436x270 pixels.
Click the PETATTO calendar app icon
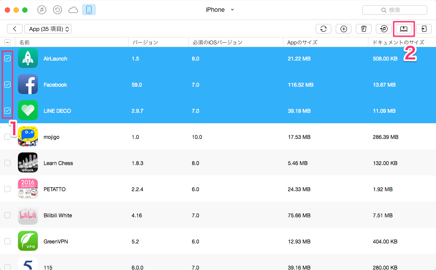pos(28,189)
